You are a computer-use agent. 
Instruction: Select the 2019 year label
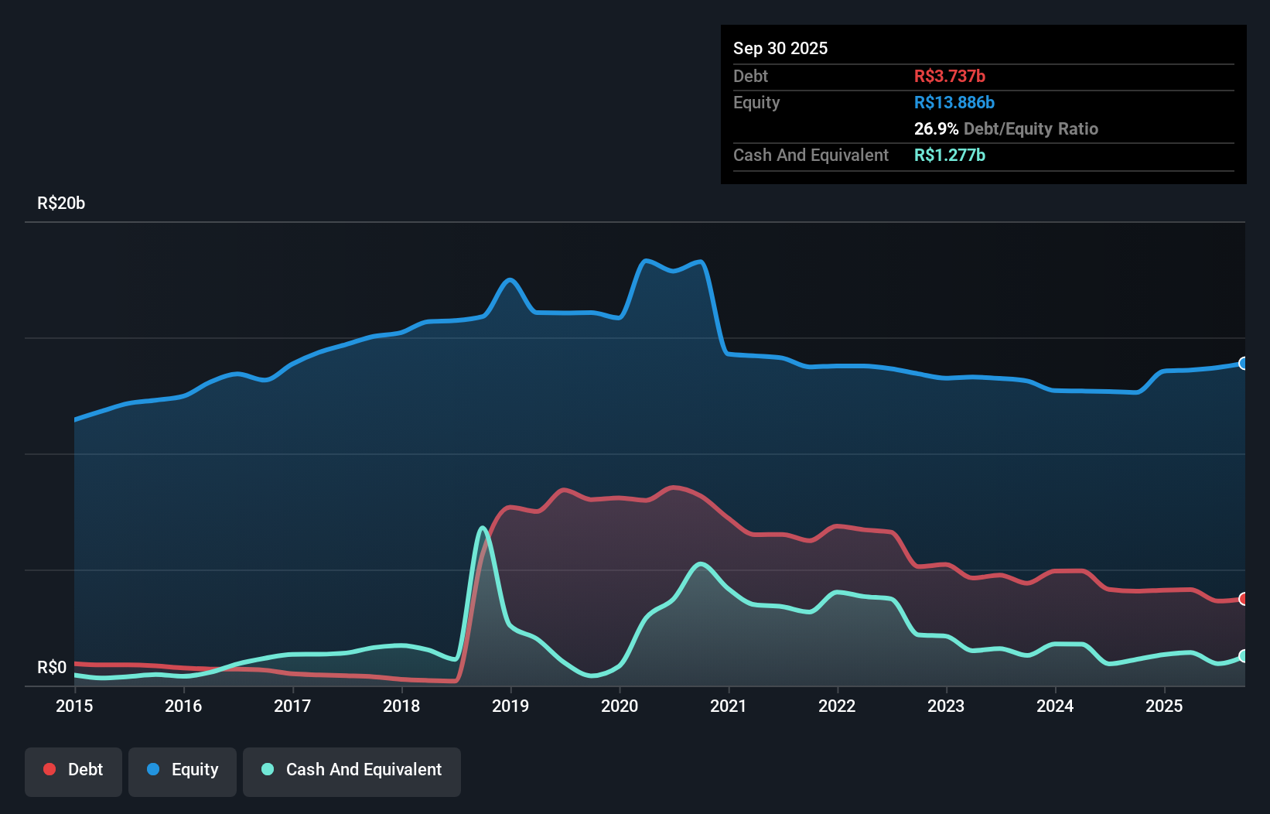click(x=510, y=706)
